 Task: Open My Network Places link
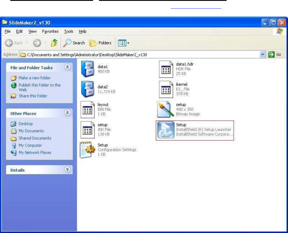(x=35, y=153)
